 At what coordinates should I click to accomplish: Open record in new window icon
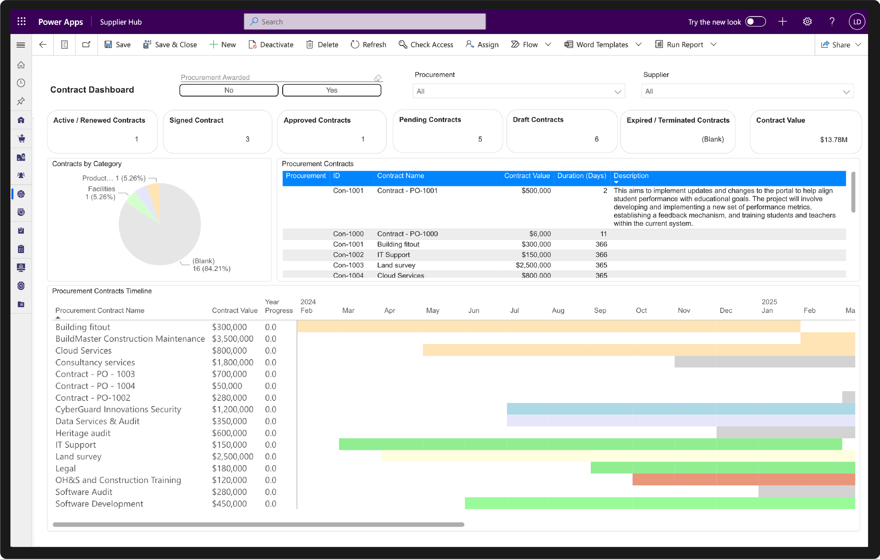(86, 45)
